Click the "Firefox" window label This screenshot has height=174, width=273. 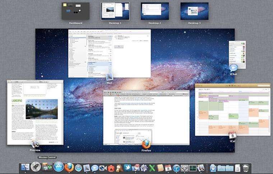point(146,151)
